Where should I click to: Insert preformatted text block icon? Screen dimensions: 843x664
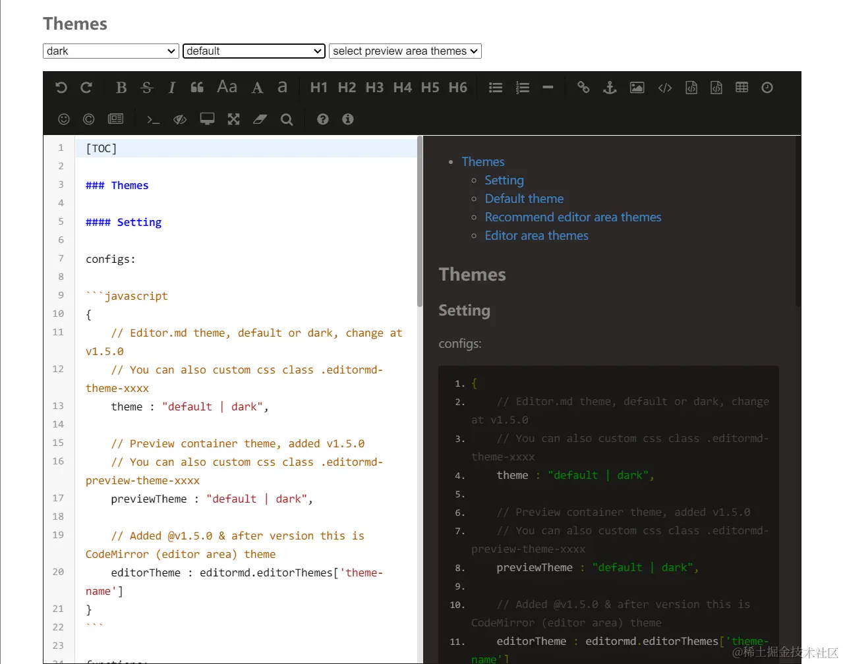click(691, 88)
